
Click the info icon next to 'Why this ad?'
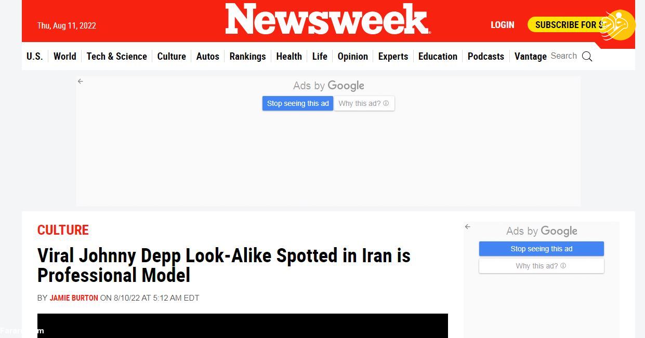[385, 103]
